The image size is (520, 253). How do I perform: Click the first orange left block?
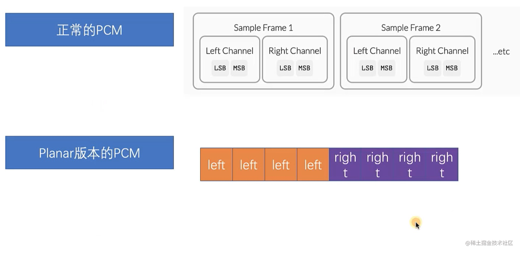[216, 165]
